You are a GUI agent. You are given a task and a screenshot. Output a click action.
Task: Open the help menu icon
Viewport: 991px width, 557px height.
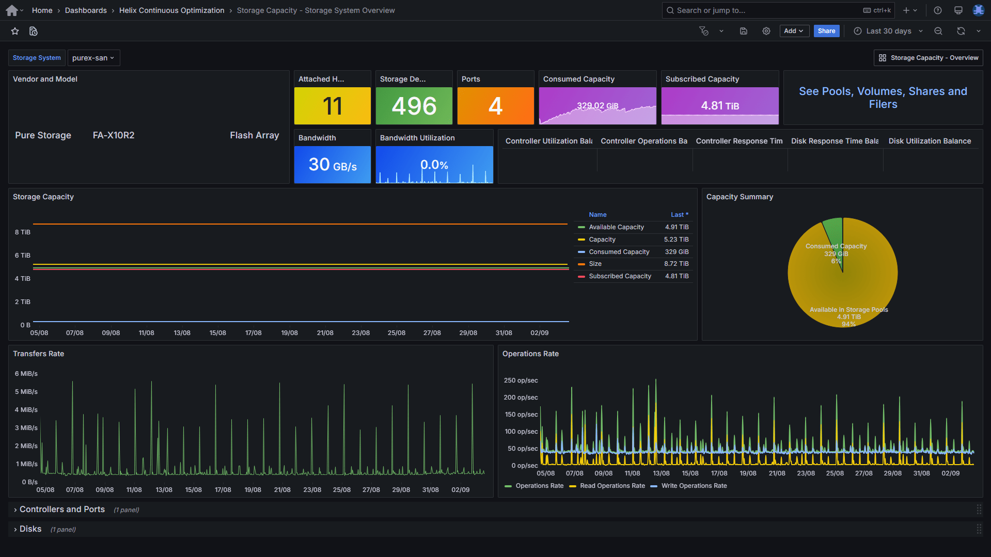coord(938,10)
